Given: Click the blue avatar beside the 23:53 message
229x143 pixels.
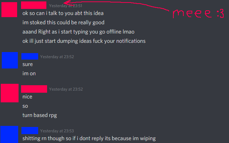Looking at the screenshot, I should point(9,134).
